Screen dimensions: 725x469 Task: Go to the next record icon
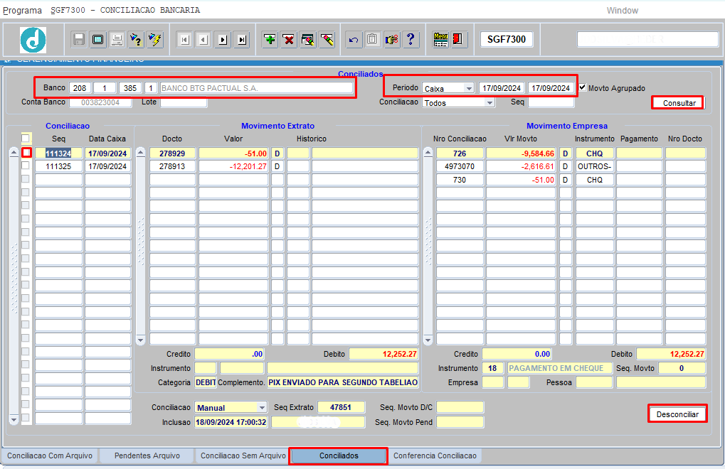[223, 40]
